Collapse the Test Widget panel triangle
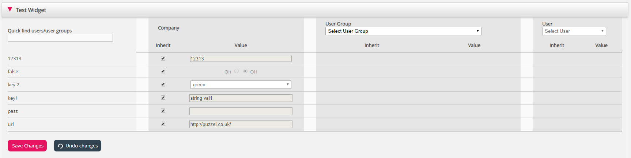The height and width of the screenshot is (158, 631). (10, 9)
